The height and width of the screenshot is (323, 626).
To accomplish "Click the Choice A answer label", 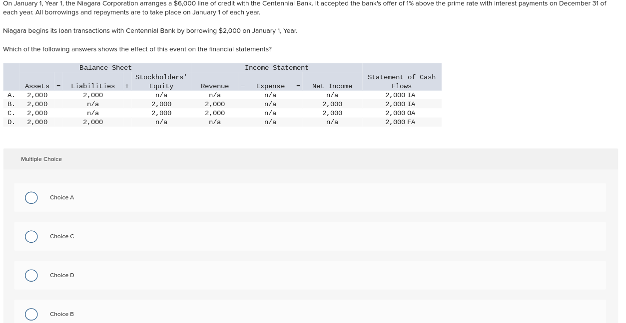I will pyautogui.click(x=62, y=197).
